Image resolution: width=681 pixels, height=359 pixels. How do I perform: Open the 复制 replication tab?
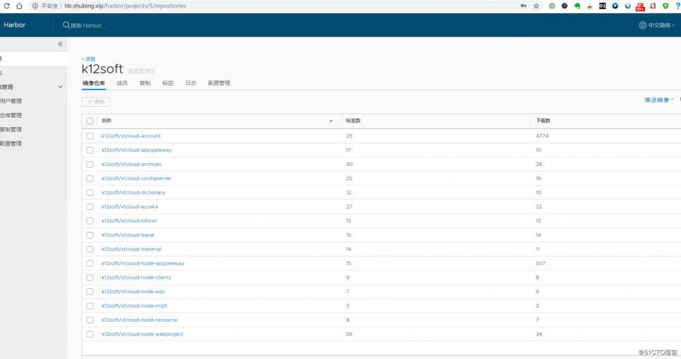click(145, 83)
